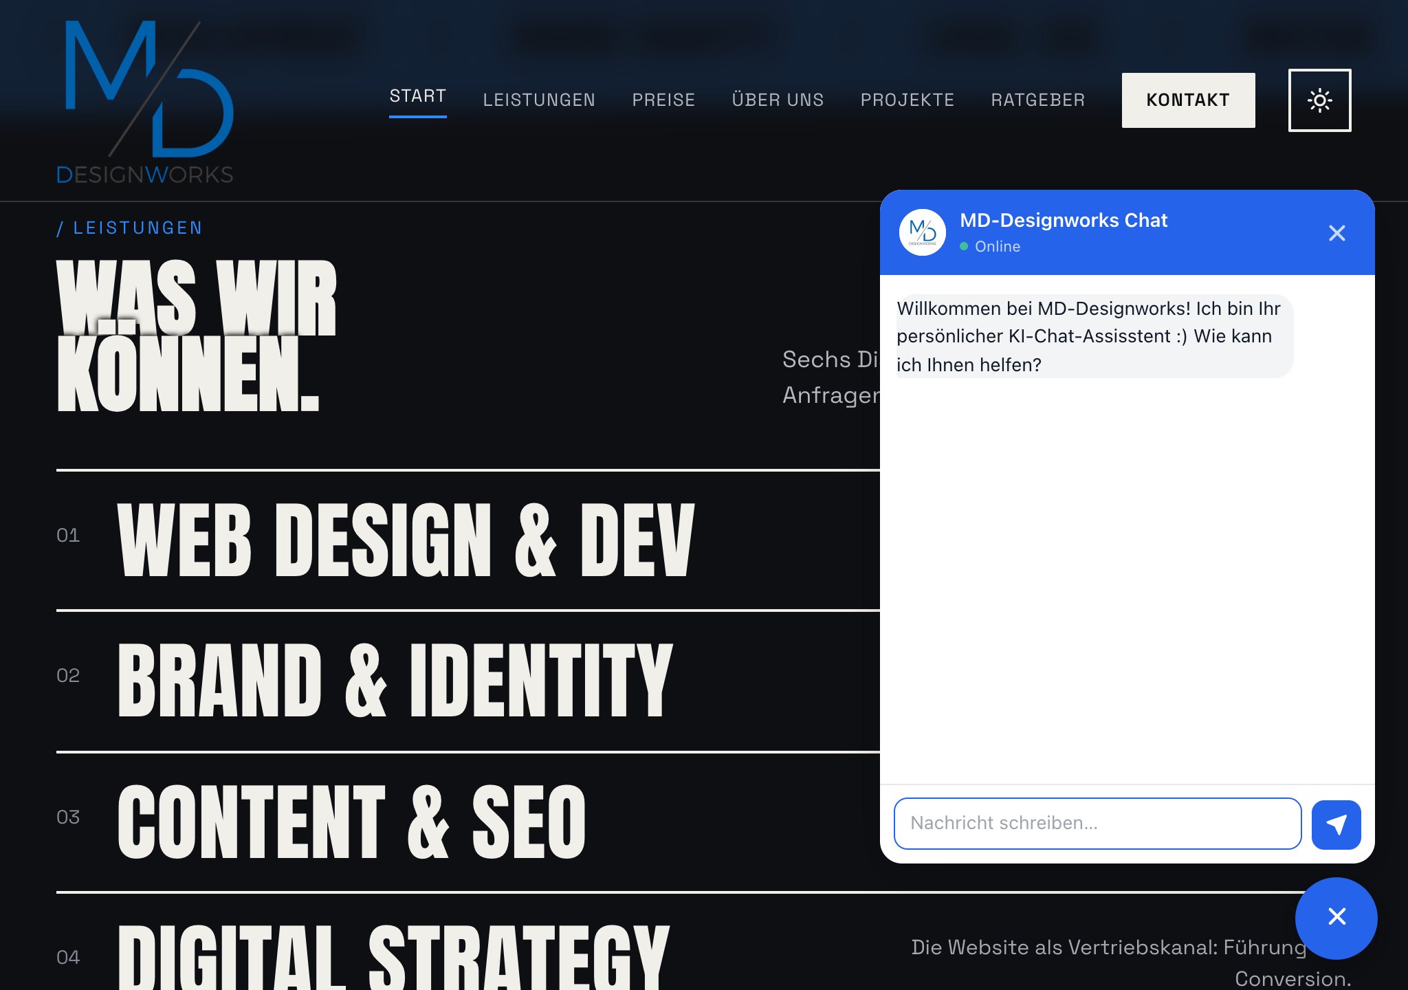Screen dimensions: 1408x990
Task: Click the WAS WIR KÖNNEN heading
Action: coord(197,335)
